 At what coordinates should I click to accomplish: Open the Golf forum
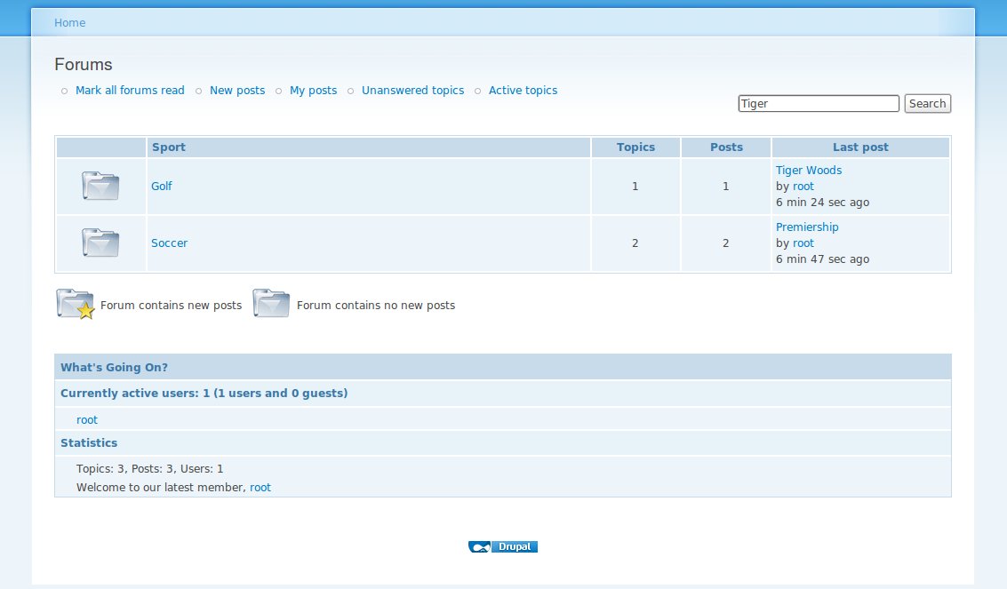tap(161, 186)
